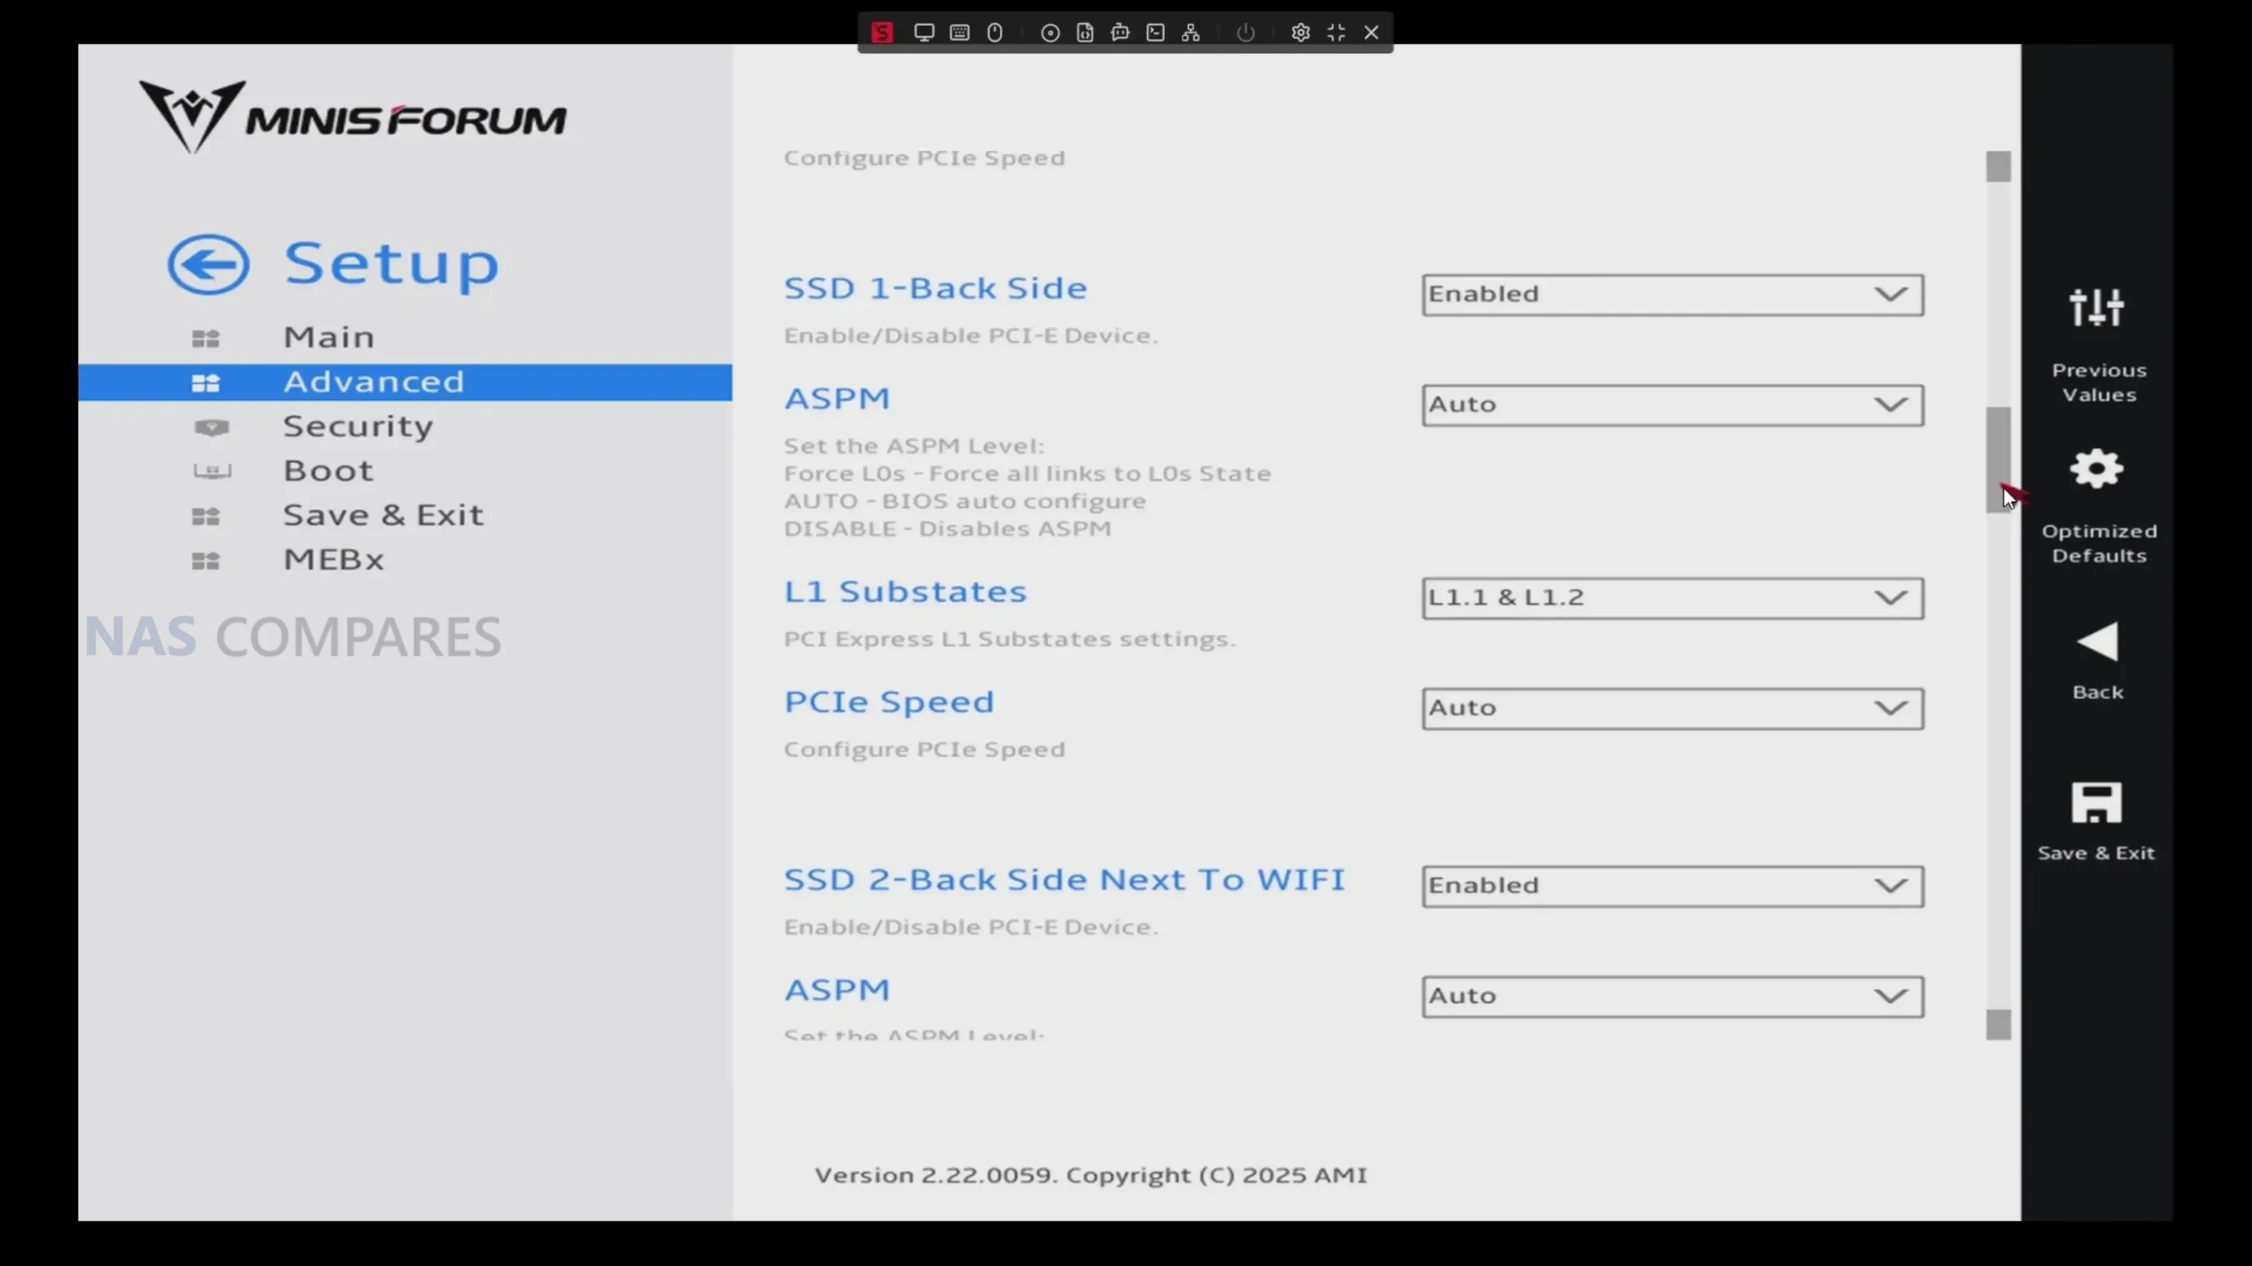Click the mouse icon in top toolbar
The width and height of the screenshot is (2252, 1266).
(995, 33)
